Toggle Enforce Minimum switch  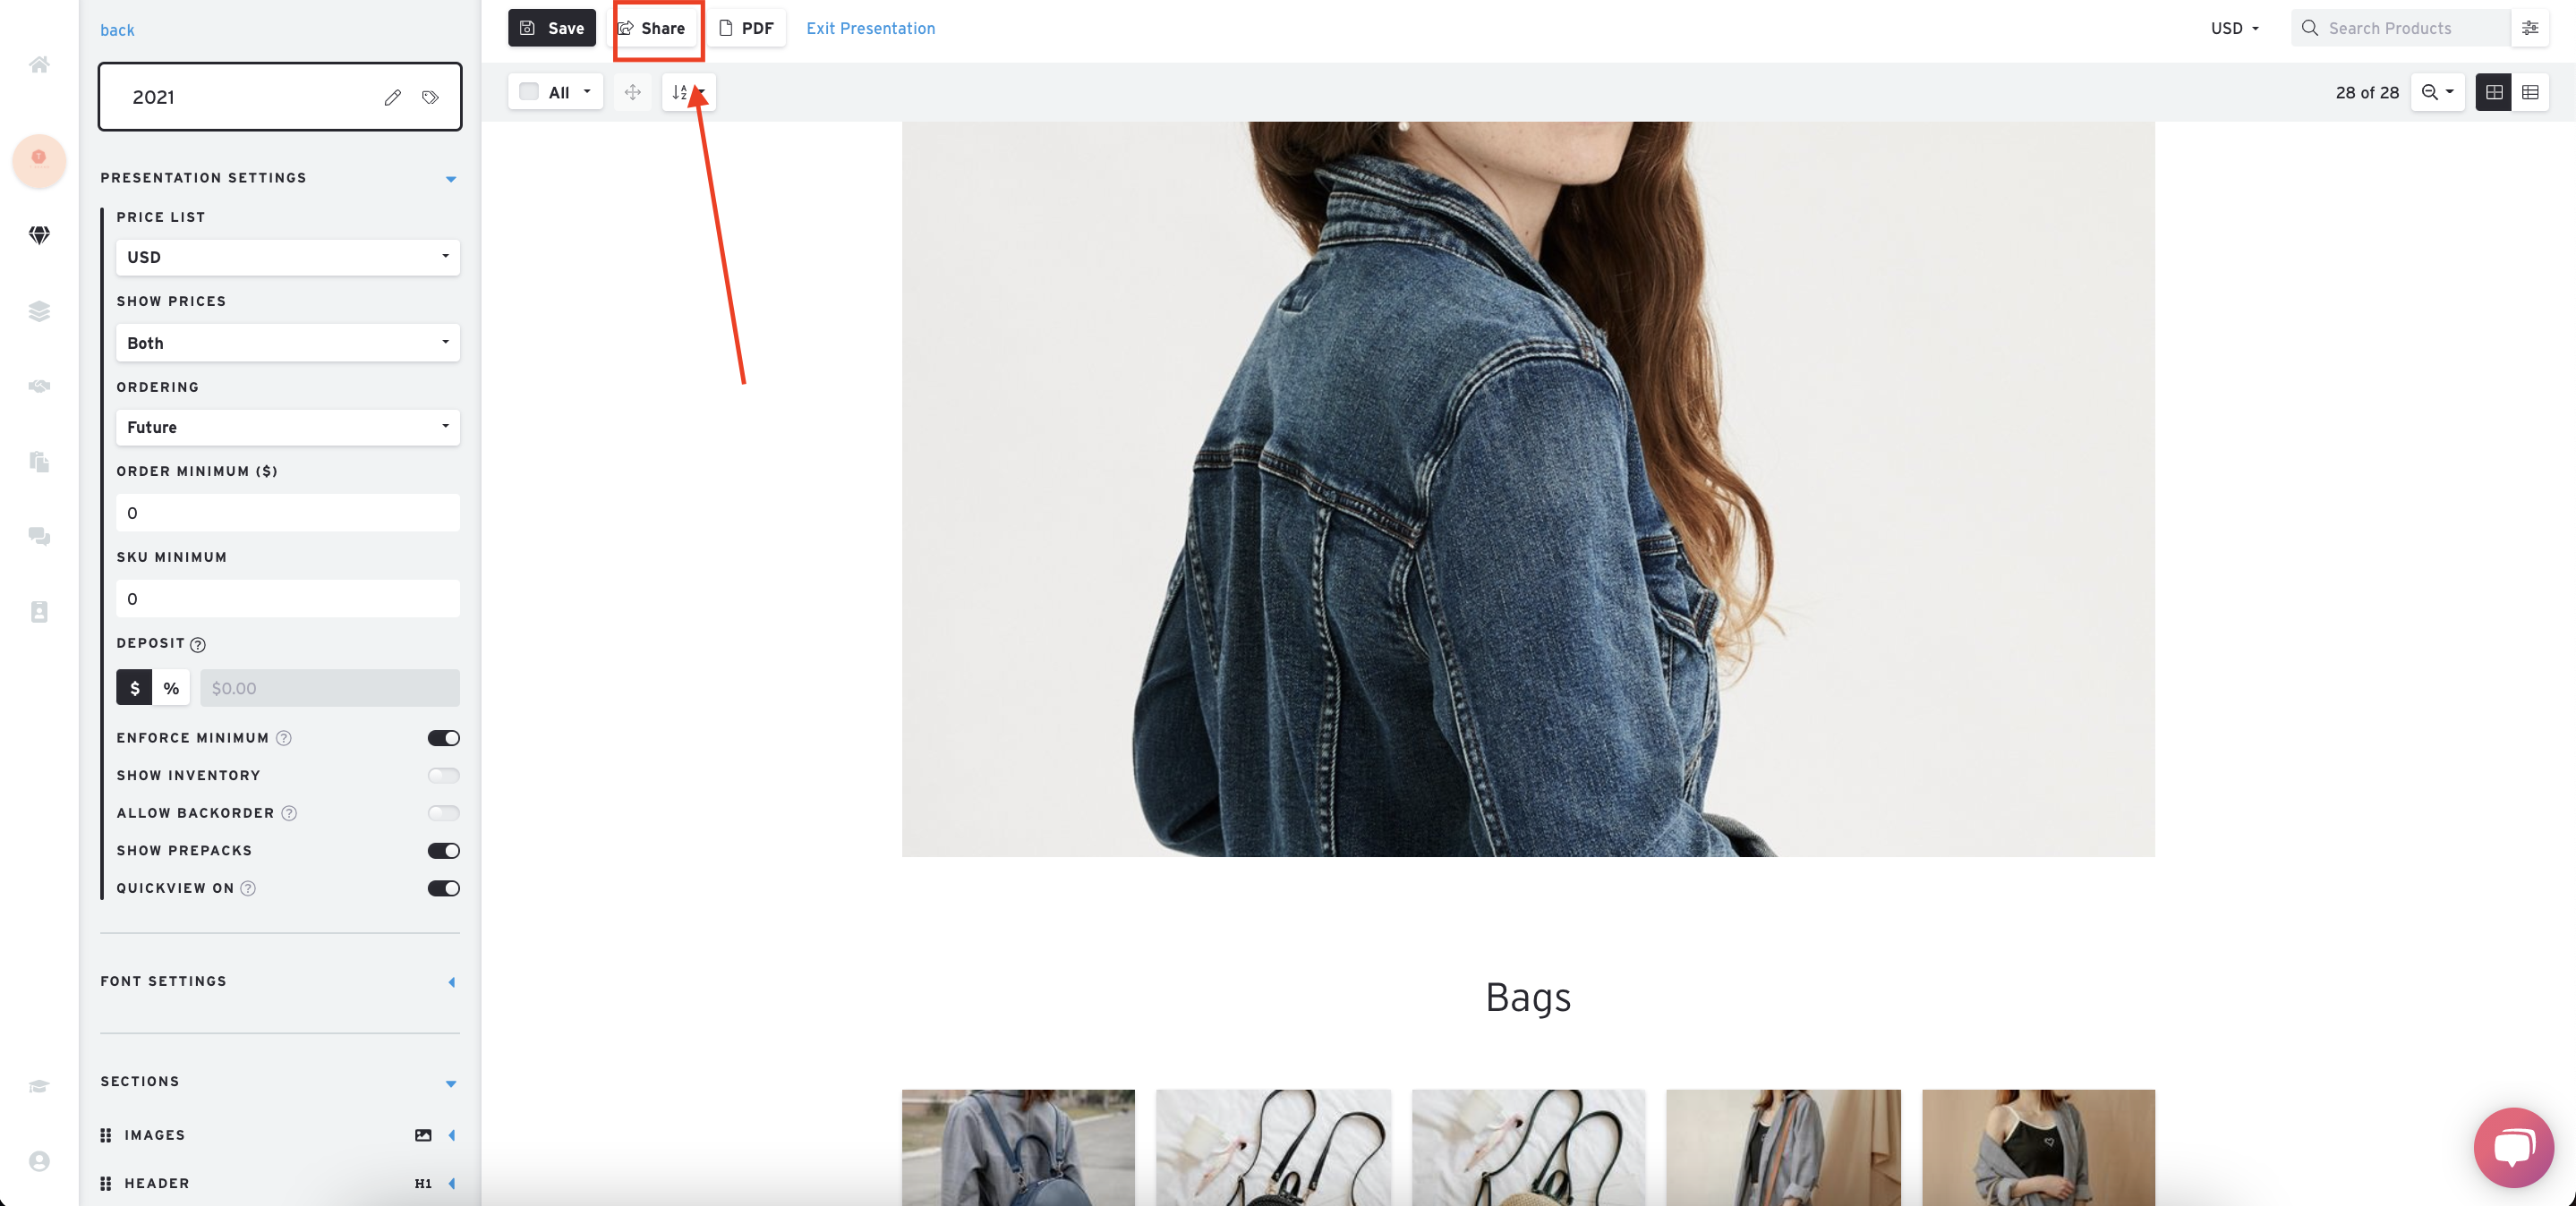443,738
